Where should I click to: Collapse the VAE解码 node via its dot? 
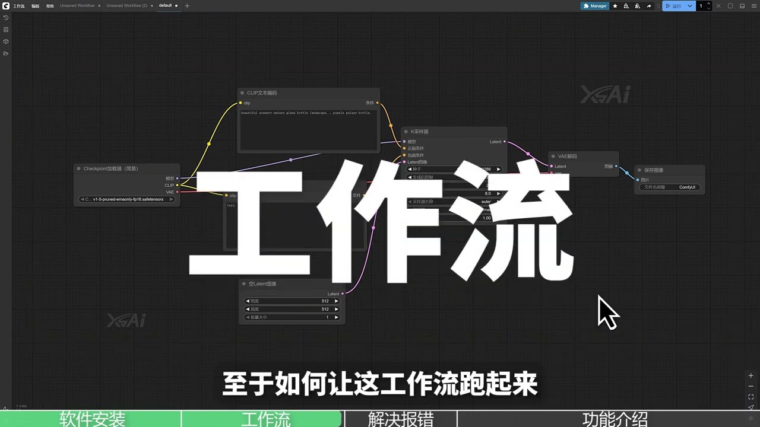coord(553,157)
